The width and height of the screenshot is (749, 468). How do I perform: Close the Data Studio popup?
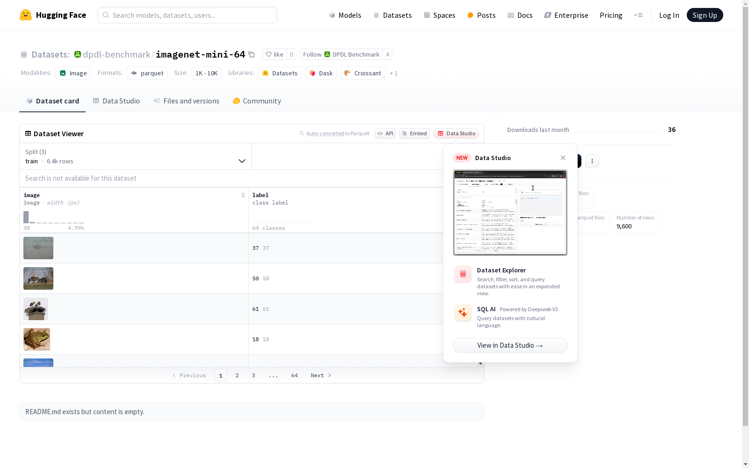click(x=563, y=158)
